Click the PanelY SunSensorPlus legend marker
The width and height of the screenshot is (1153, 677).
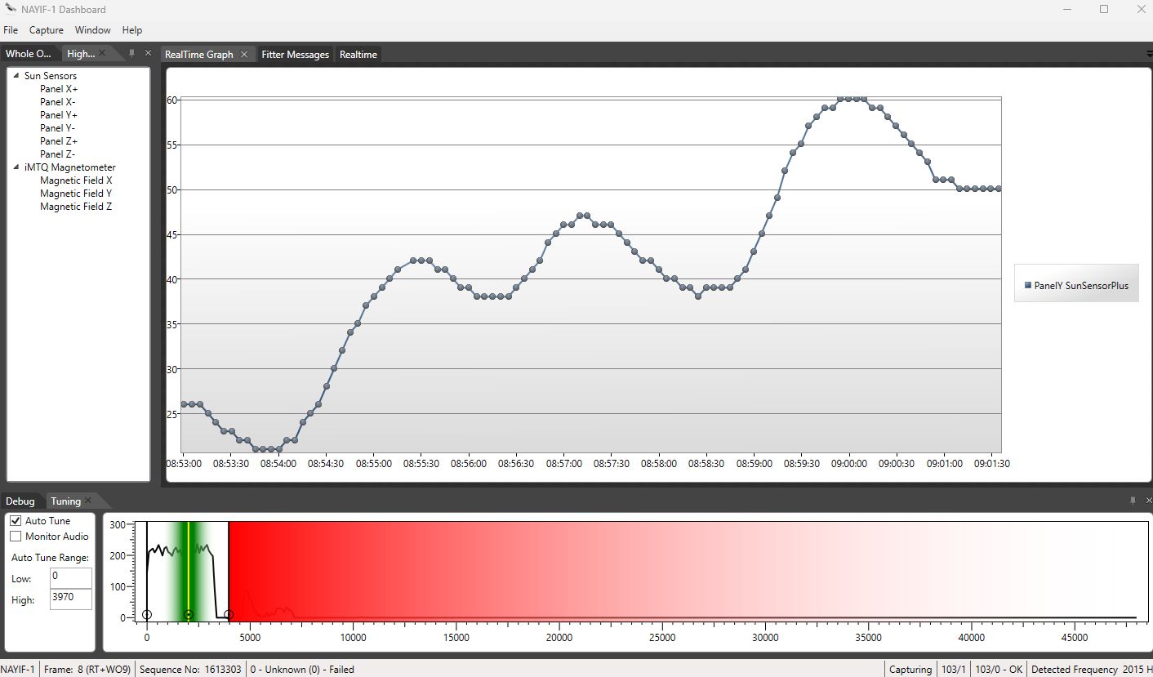(1026, 283)
